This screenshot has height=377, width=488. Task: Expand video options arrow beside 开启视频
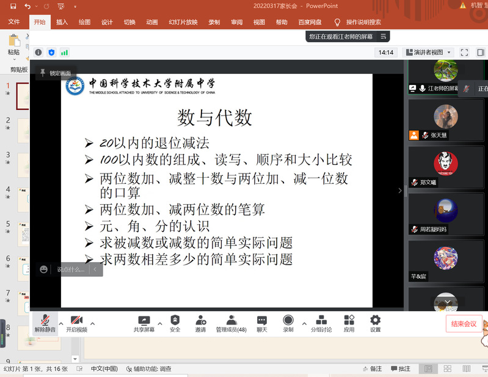click(x=93, y=323)
